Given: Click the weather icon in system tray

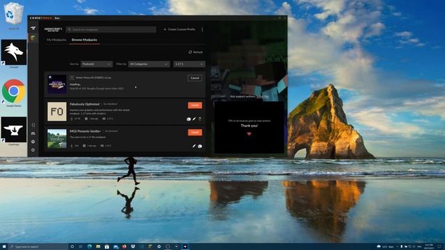Looking at the screenshot, I should 378,247.
